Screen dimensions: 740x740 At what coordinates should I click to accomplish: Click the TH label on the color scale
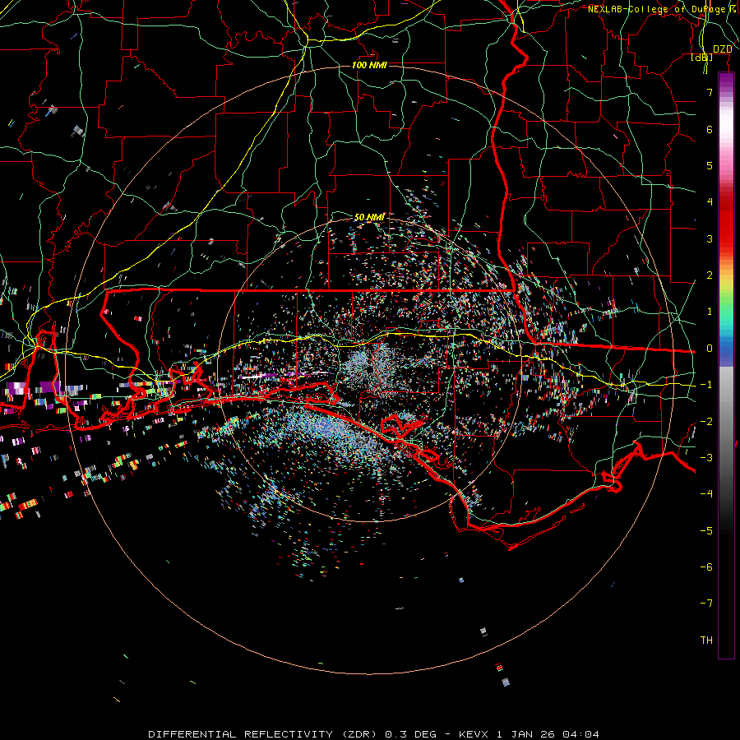tap(706, 640)
